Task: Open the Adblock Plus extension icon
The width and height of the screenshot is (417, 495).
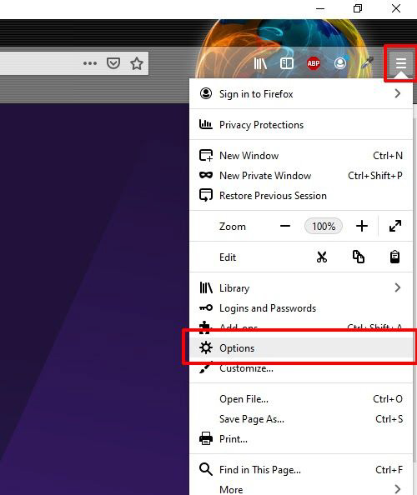Action: coord(314,63)
